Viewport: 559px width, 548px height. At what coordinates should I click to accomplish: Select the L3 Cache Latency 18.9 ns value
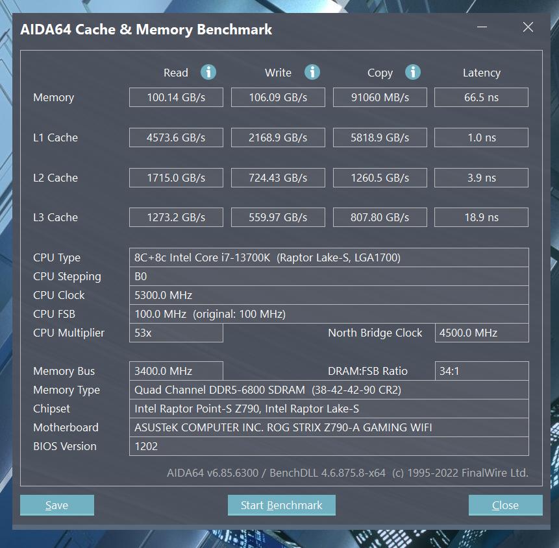point(481,217)
